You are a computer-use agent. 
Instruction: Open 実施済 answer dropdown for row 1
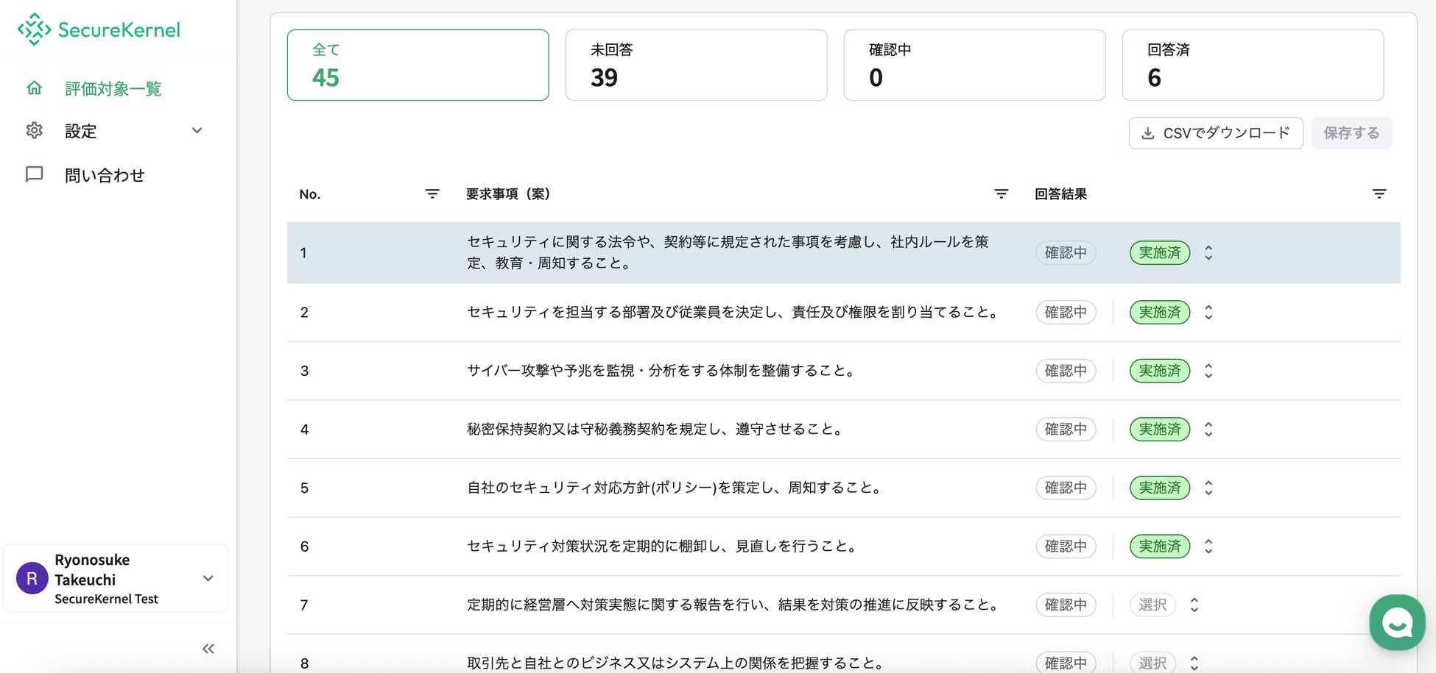point(1171,253)
